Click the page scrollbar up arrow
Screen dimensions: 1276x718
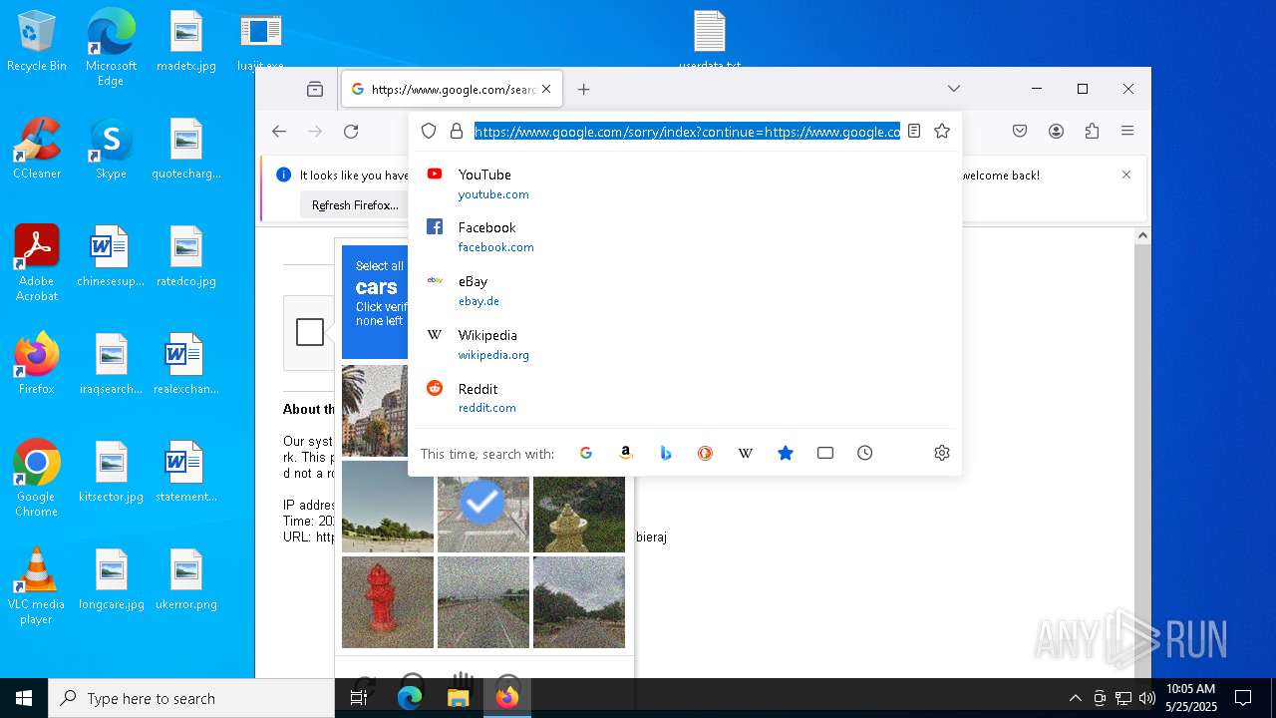click(1143, 236)
